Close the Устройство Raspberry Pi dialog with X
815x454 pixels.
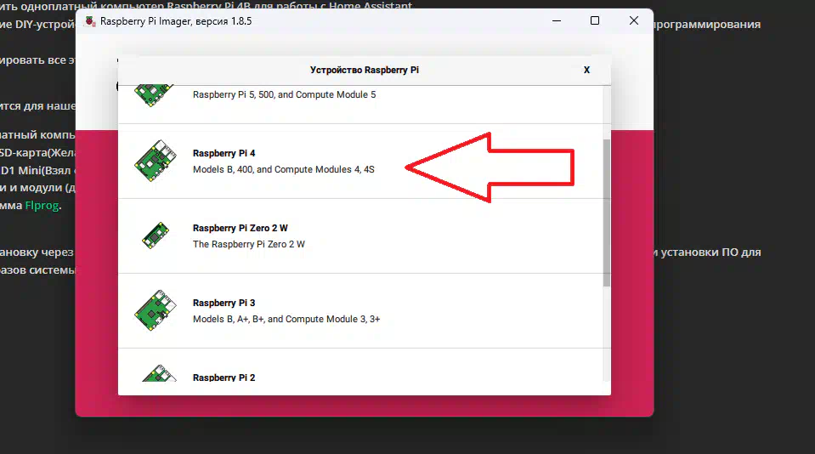point(587,71)
